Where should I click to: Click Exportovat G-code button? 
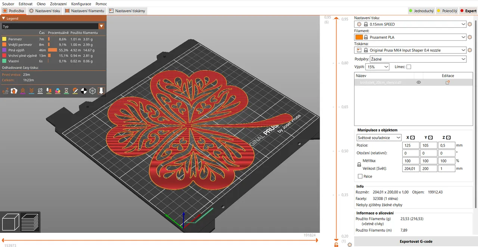tap(416, 242)
